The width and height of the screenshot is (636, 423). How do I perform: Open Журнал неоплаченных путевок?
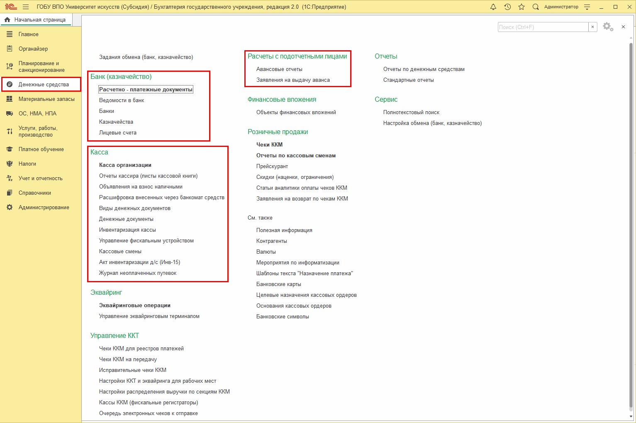(x=138, y=273)
